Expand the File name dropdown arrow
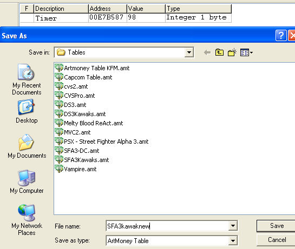Viewport: 295px width, 249px height. [x=233, y=226]
